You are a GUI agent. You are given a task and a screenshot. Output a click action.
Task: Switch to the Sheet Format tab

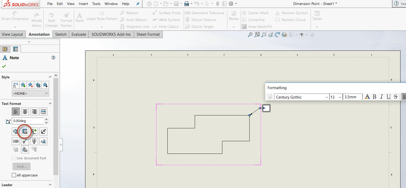point(148,34)
